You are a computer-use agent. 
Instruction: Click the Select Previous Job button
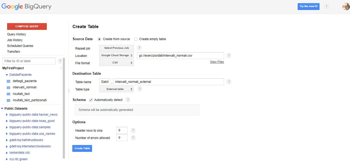(x=116, y=48)
